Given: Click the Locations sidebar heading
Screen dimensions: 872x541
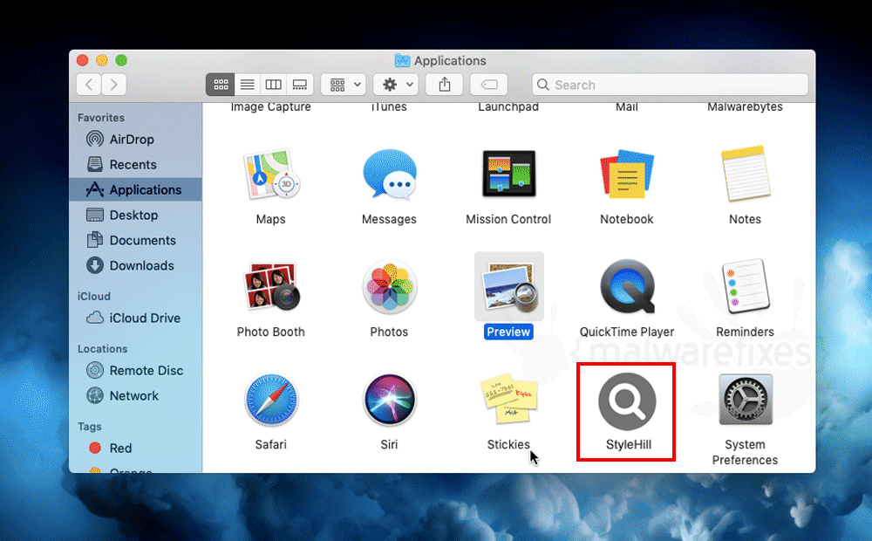Looking at the screenshot, I should coord(102,348).
